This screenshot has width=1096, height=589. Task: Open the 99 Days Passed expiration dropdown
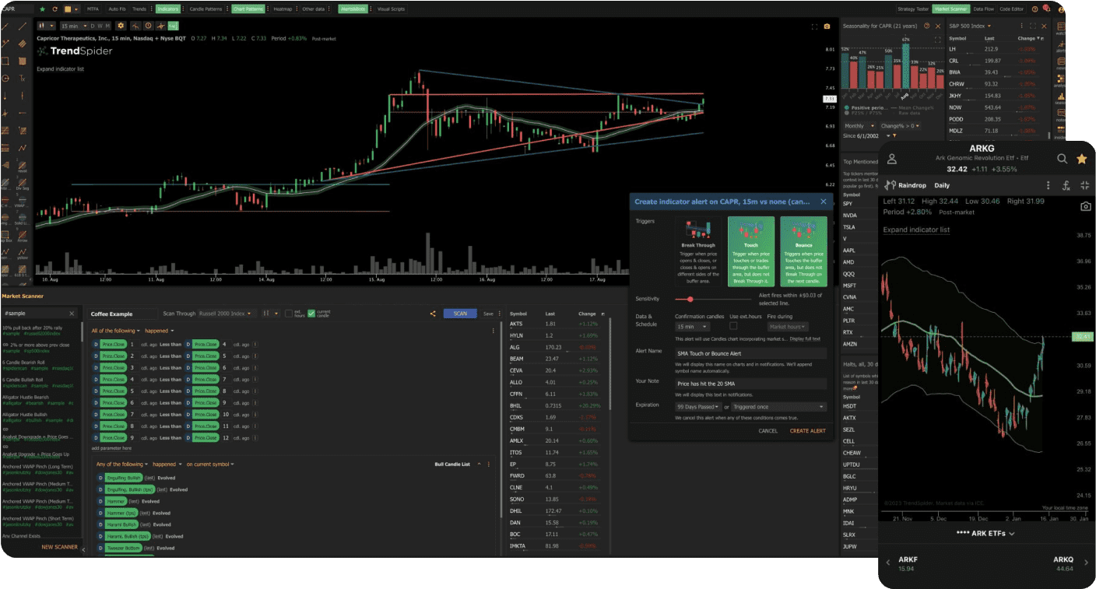(698, 406)
